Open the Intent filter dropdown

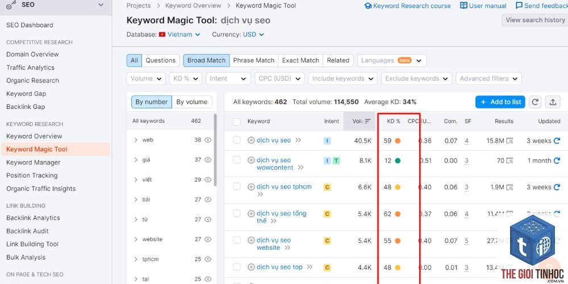(228, 78)
